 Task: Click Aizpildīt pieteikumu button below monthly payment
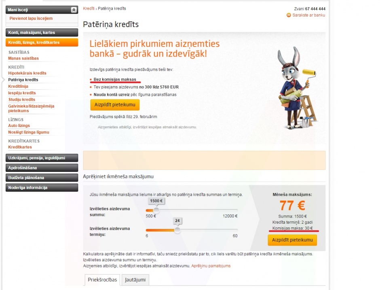coord(292,240)
